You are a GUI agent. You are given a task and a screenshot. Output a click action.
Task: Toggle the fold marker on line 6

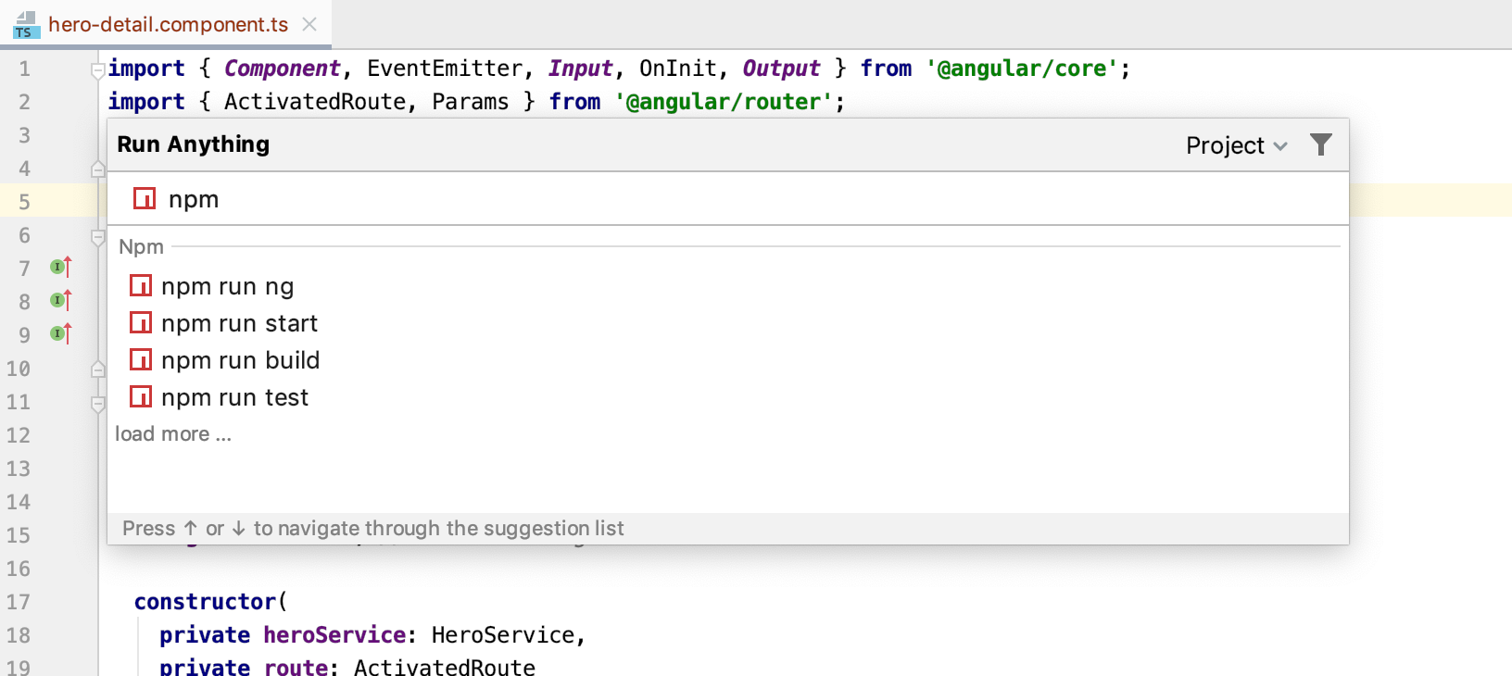coord(98,237)
